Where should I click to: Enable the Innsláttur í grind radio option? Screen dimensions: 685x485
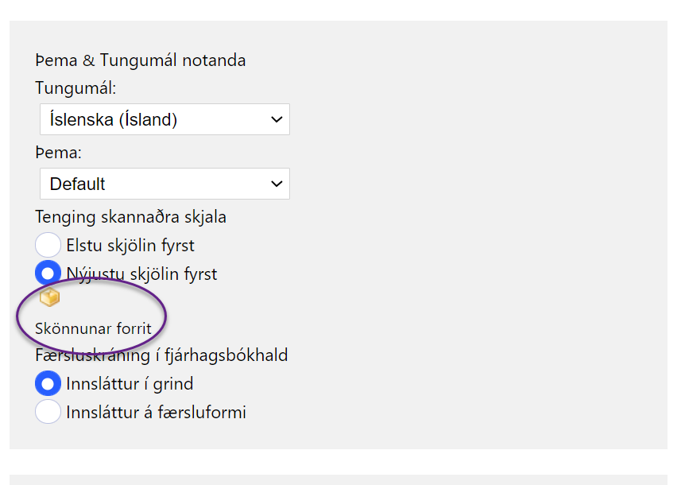pyautogui.click(x=48, y=384)
